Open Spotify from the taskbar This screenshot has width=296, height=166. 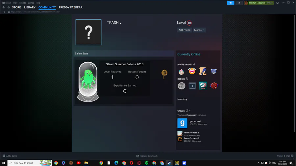146,163
